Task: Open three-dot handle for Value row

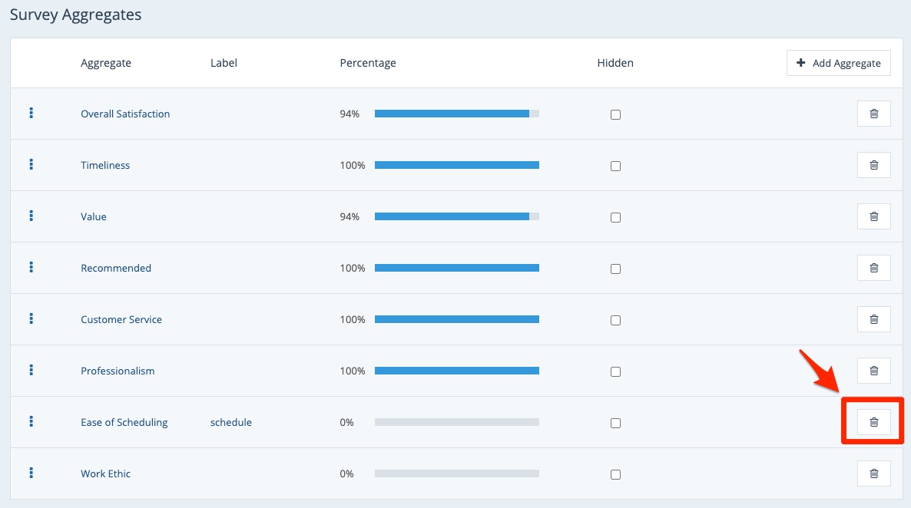Action: coord(31,216)
